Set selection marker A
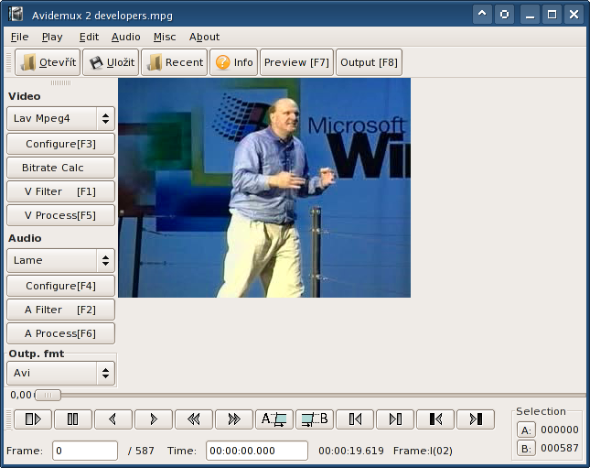Viewport: 590px width, 468px height. 274,419
